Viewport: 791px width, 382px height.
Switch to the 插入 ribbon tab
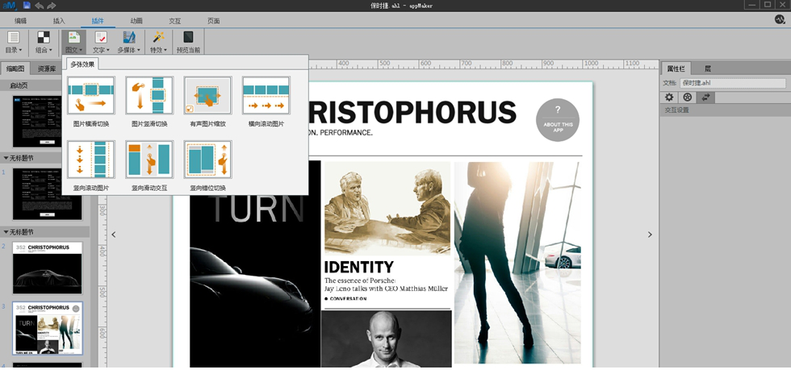(x=59, y=21)
